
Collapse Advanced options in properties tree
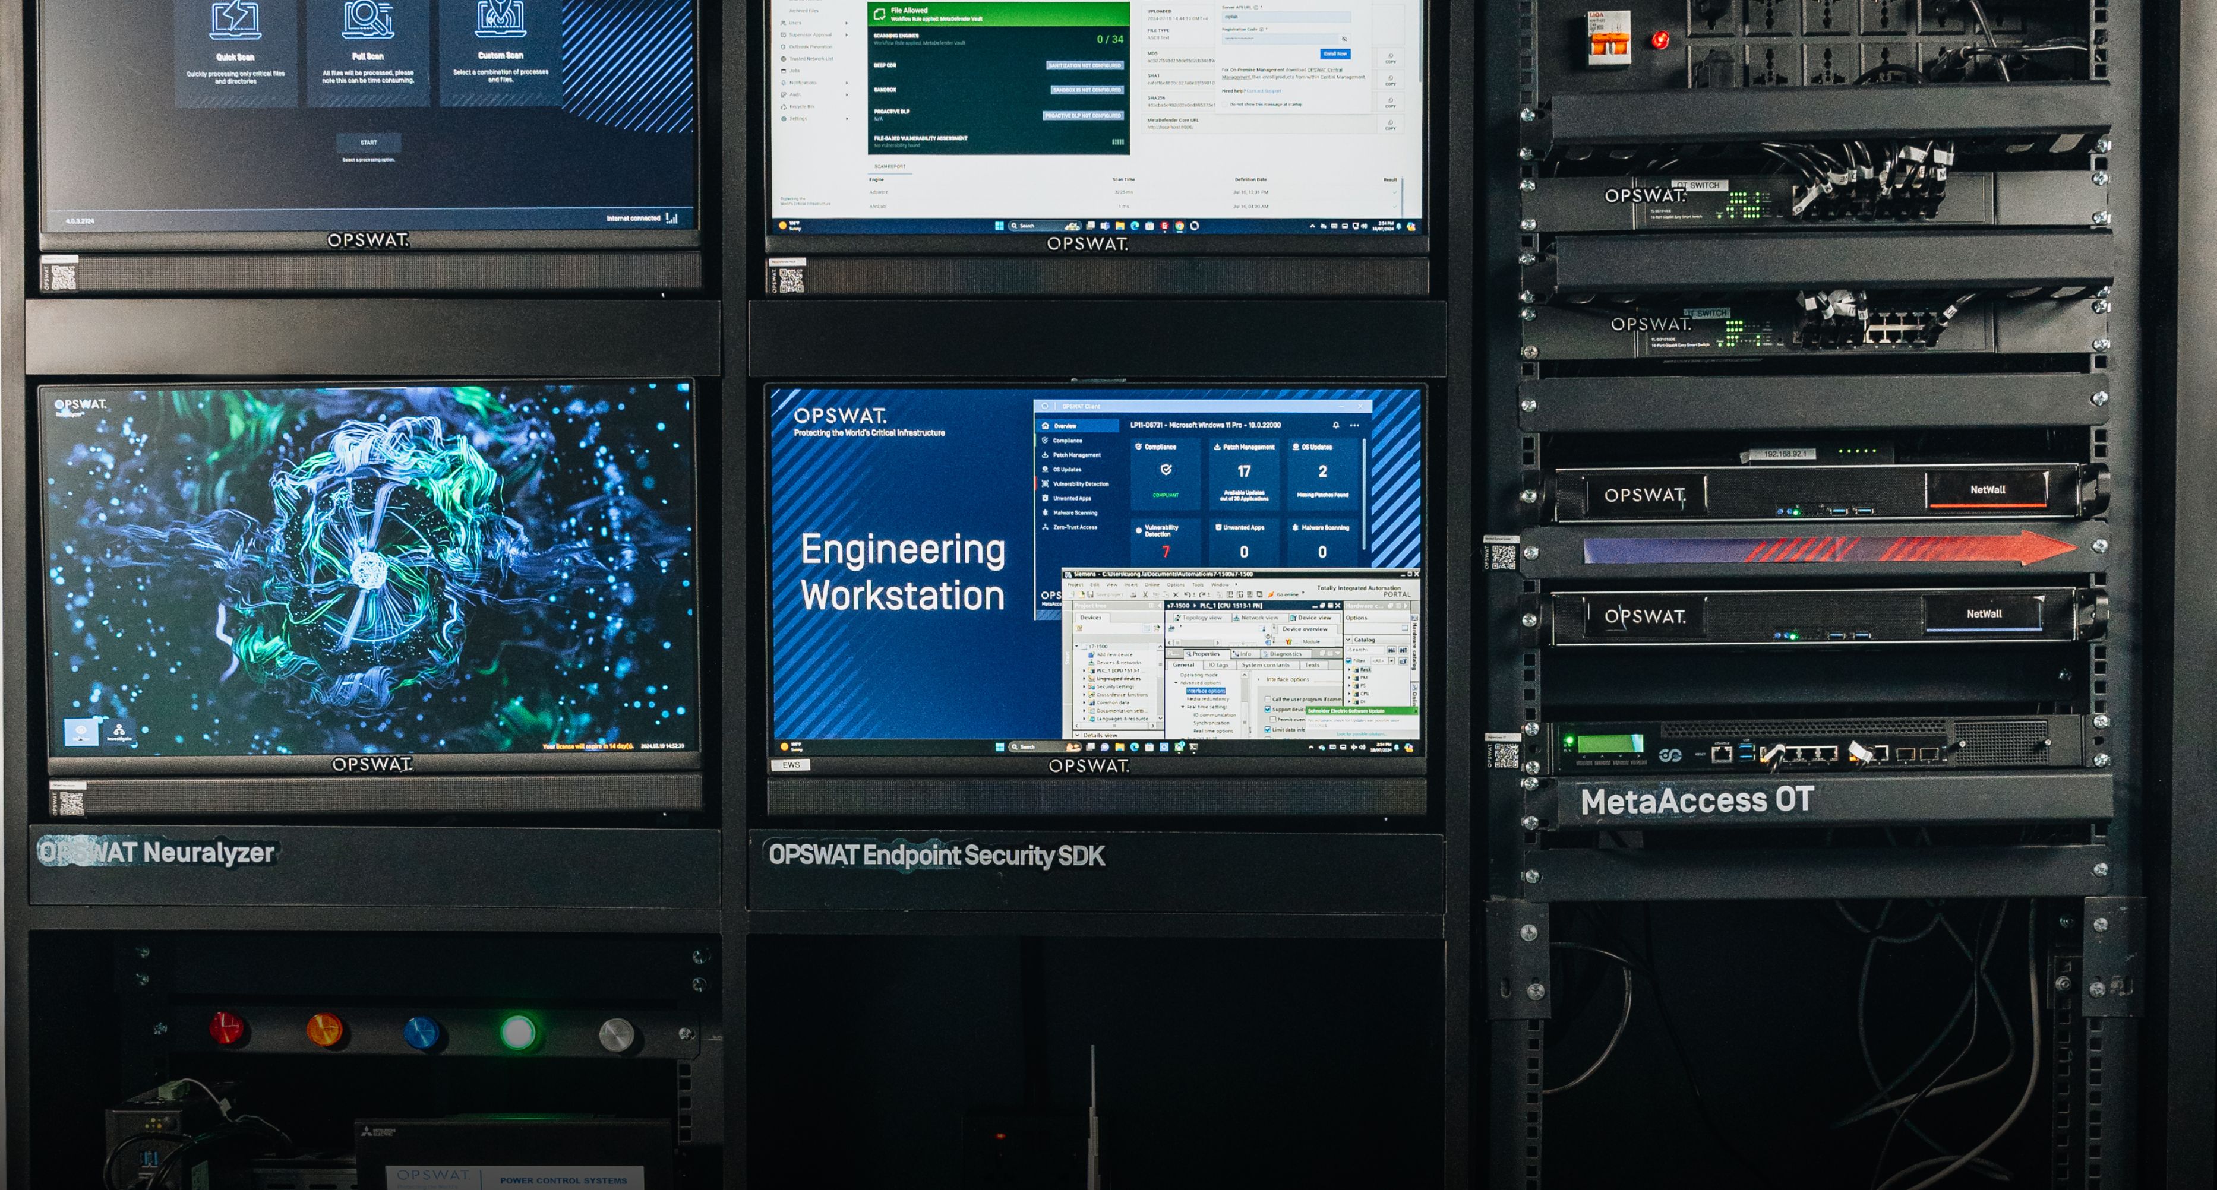[1176, 682]
